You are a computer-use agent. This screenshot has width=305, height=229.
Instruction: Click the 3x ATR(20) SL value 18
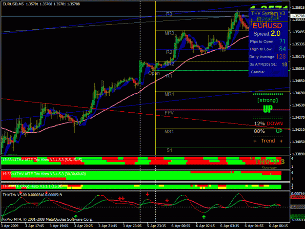coord(285,64)
